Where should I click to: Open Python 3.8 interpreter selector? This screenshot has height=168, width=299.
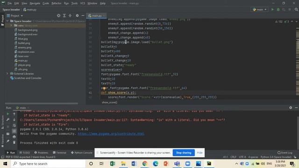pos(276,157)
